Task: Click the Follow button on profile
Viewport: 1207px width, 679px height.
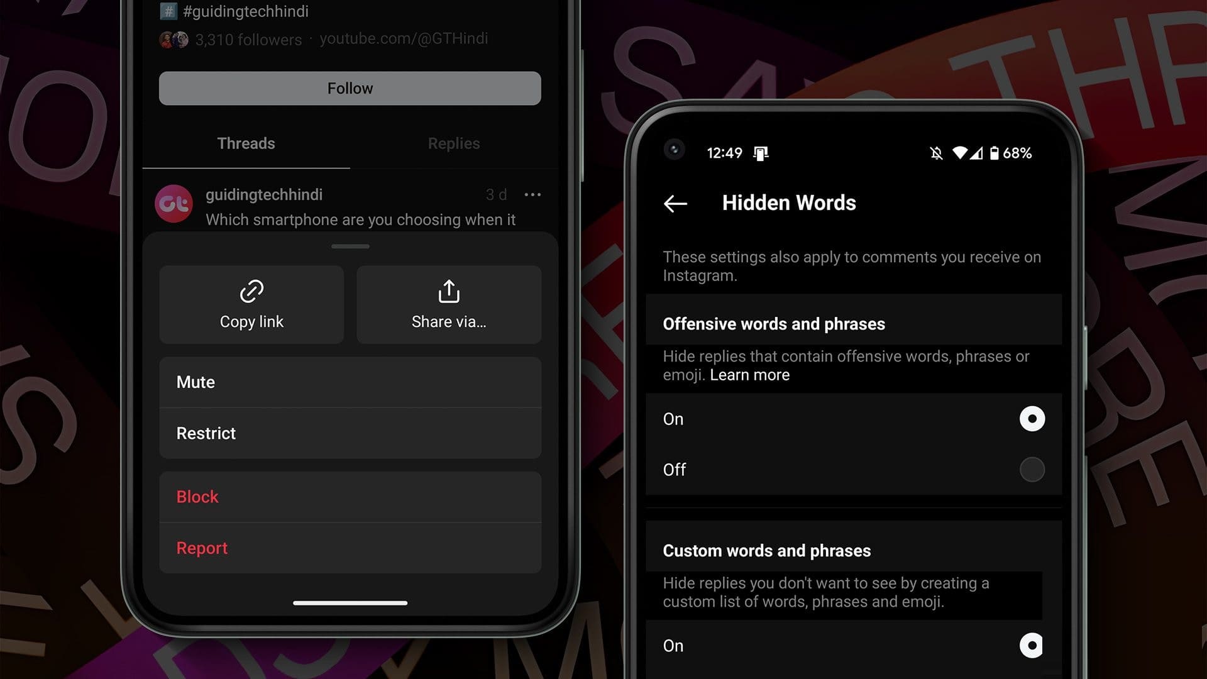Action: click(x=349, y=88)
